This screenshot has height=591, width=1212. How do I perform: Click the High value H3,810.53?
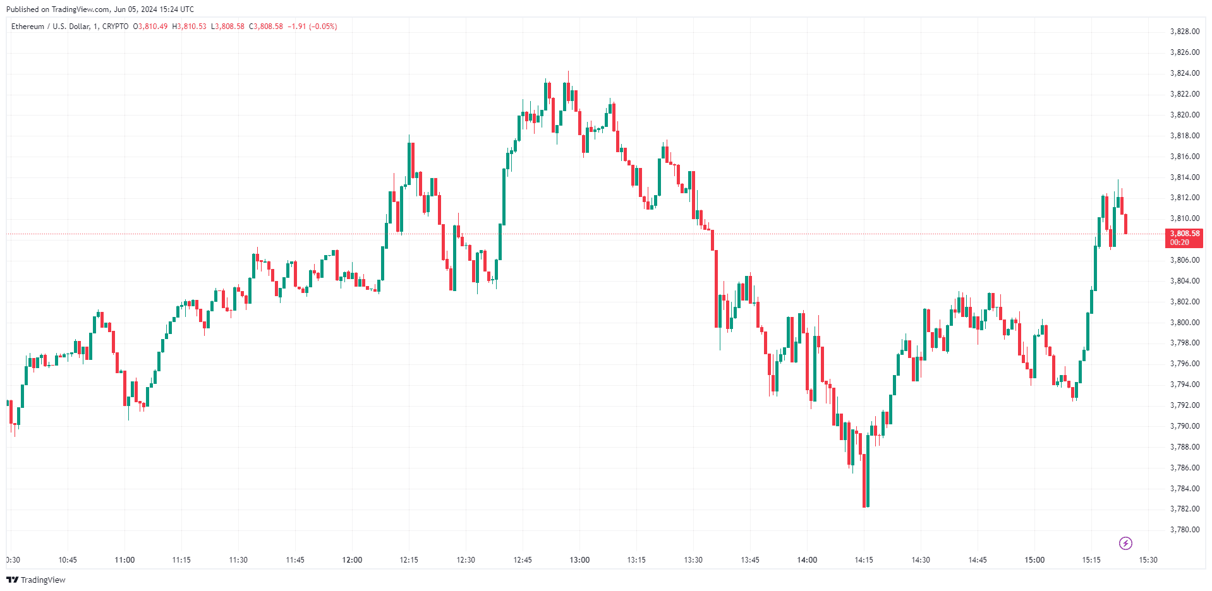[x=190, y=27]
